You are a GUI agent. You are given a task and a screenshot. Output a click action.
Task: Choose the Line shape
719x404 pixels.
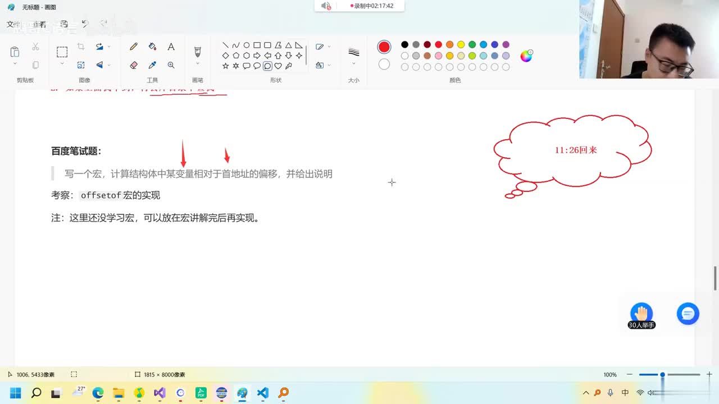(225, 45)
